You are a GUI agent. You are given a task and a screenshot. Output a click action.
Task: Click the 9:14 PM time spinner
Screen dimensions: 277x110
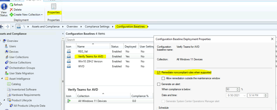pyautogui.click(x=266, y=95)
